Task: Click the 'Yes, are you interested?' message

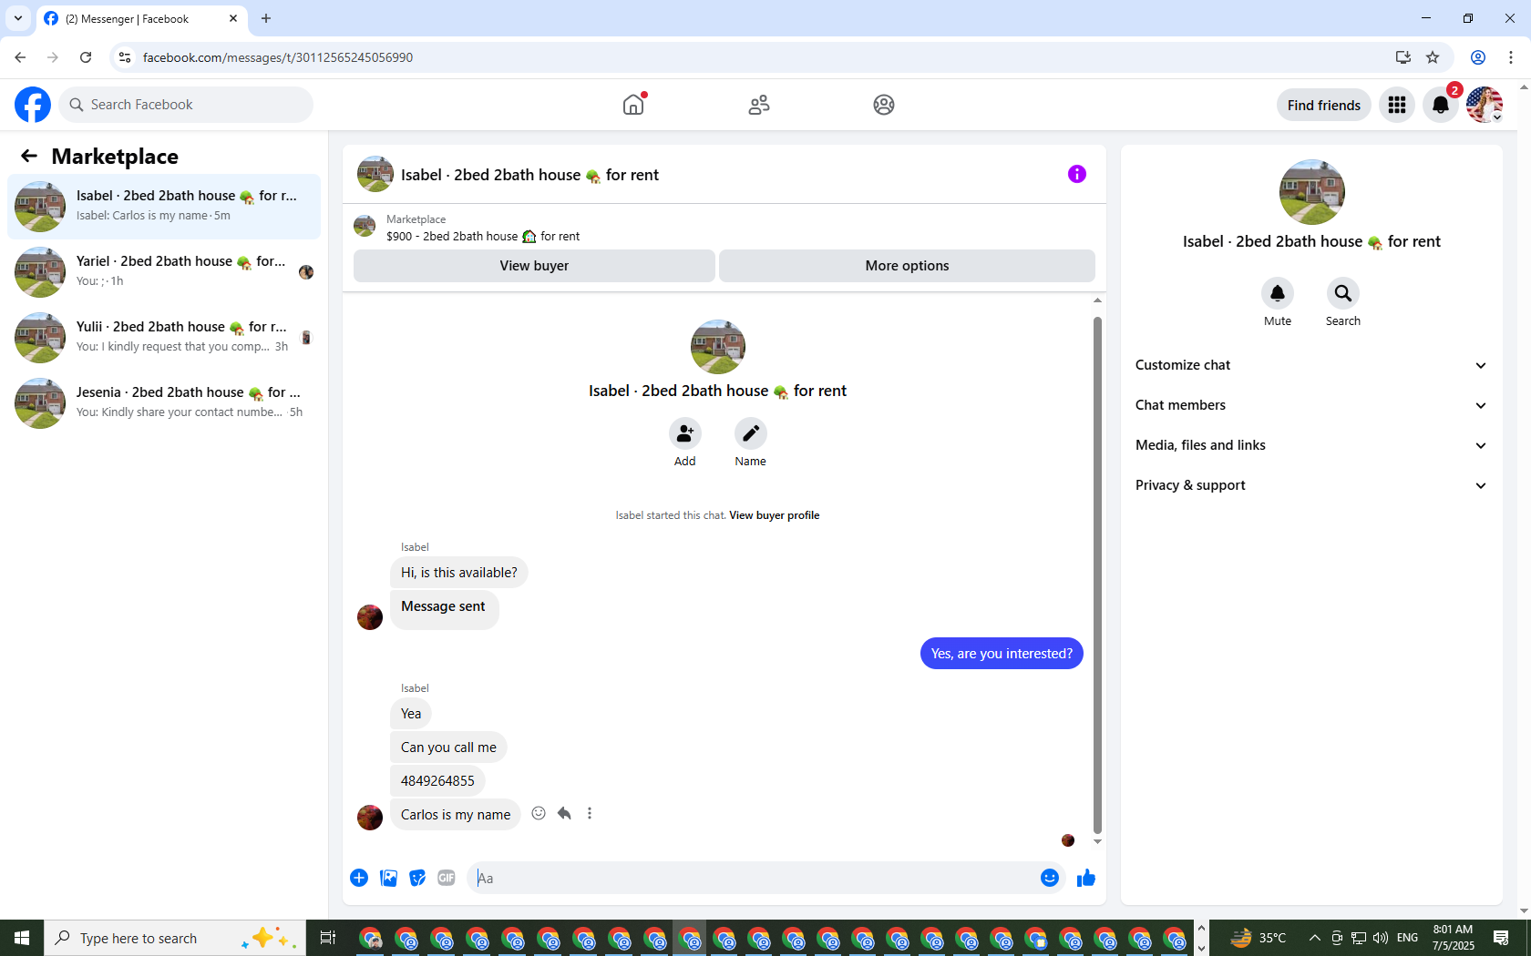Action: tap(1002, 654)
